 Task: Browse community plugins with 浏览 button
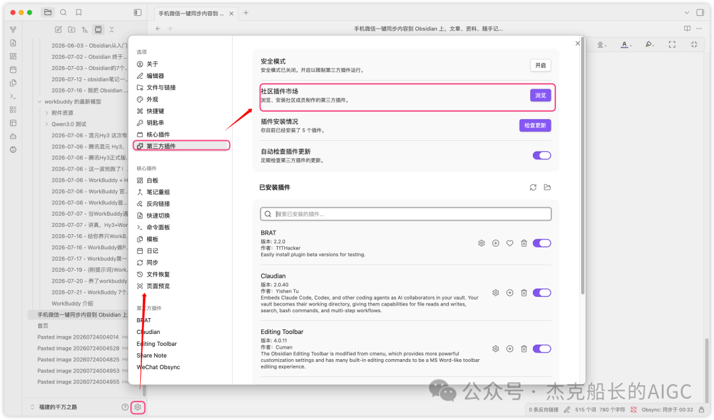click(x=541, y=95)
